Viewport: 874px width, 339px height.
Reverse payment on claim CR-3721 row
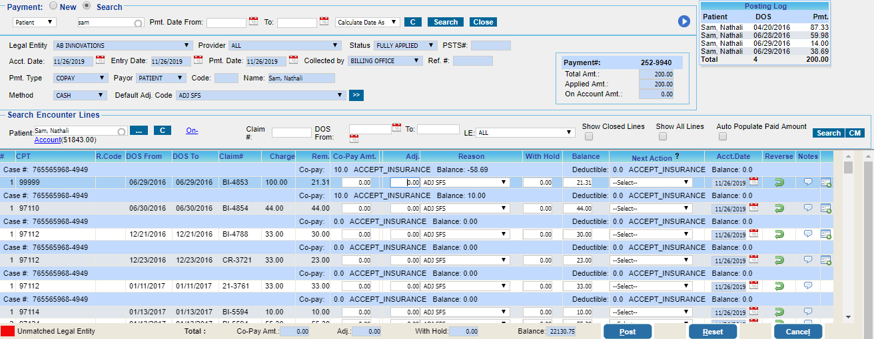[779, 260]
